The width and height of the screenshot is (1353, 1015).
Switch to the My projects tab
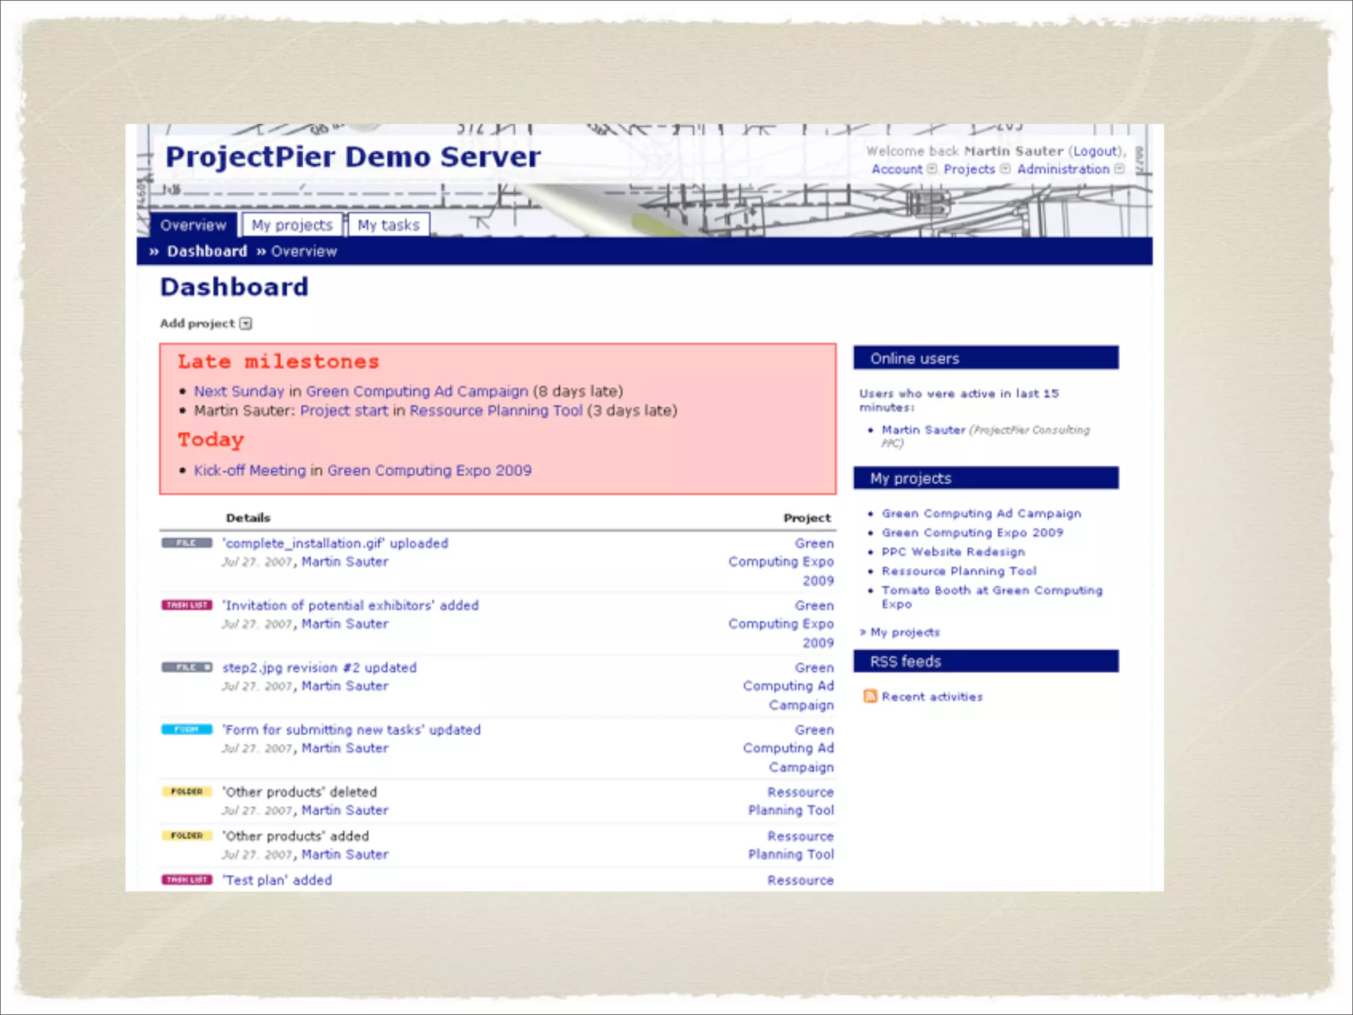tap(292, 225)
